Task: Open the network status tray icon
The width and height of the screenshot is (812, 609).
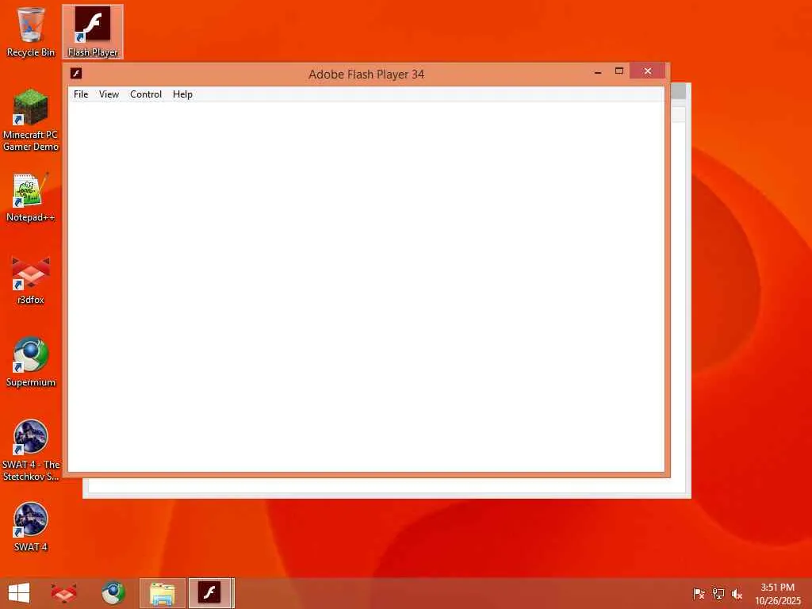Action: (718, 593)
